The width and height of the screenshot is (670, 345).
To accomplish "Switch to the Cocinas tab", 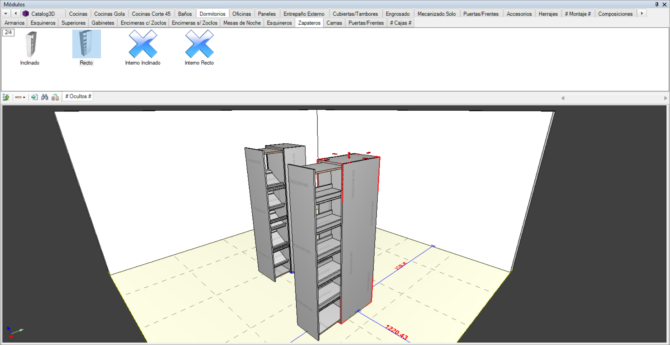I will coord(78,14).
